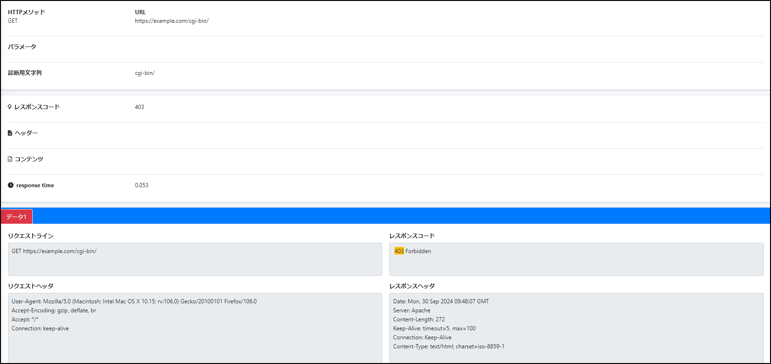Click inside the リクエストヘッダ text area
The width and height of the screenshot is (771, 364).
[x=195, y=328]
